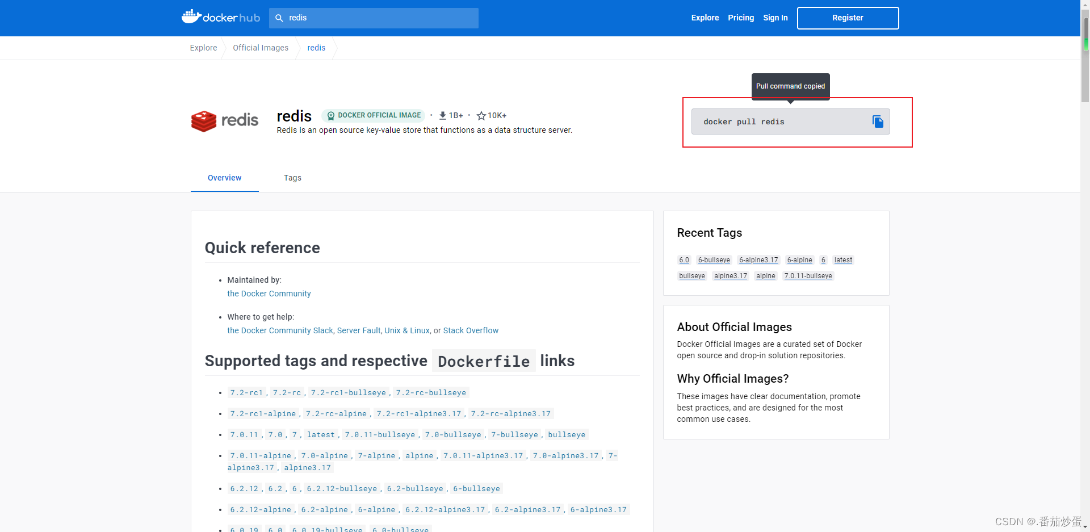
Task: Click the Redis logo image
Action: (225, 121)
